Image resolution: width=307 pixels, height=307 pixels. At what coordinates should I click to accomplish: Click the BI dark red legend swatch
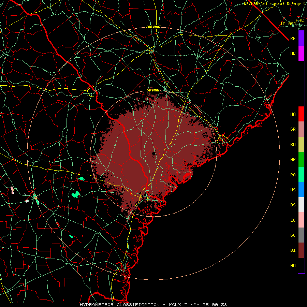[301, 250]
